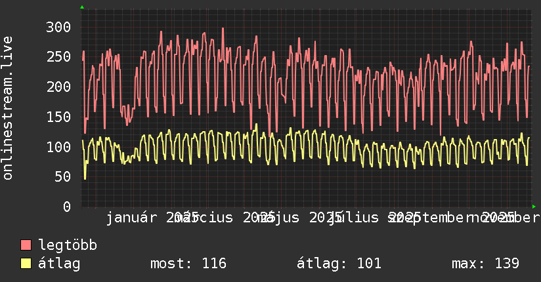Click the yellow átlag legend swatch
Image resolution: width=541 pixels, height=282 pixels.
pyautogui.click(x=26, y=264)
